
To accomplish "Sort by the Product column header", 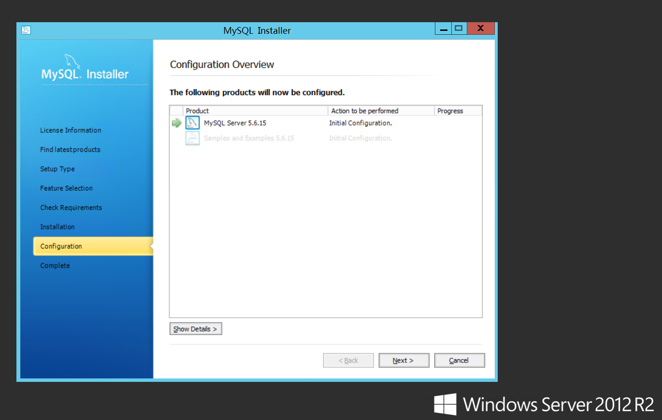I will (256, 111).
